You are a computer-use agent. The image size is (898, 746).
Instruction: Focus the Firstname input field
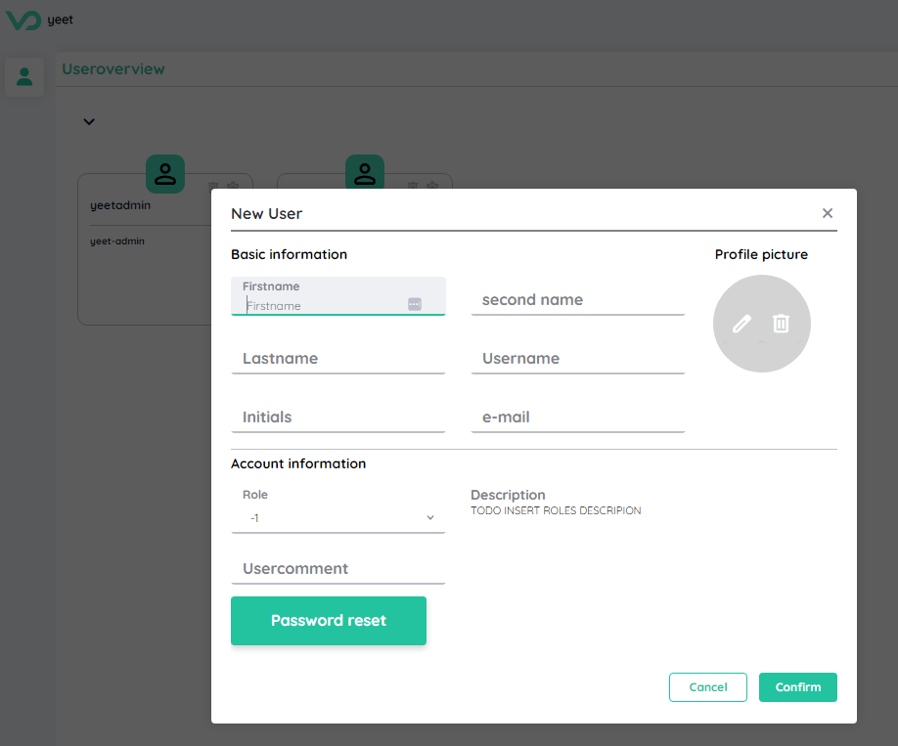[x=337, y=296]
